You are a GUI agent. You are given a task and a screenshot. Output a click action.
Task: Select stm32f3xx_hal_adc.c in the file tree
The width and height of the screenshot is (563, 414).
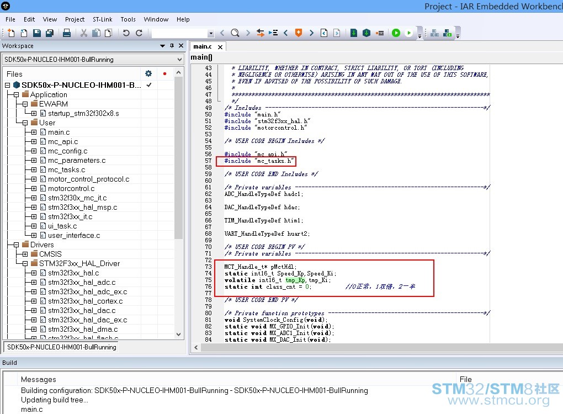(x=82, y=282)
